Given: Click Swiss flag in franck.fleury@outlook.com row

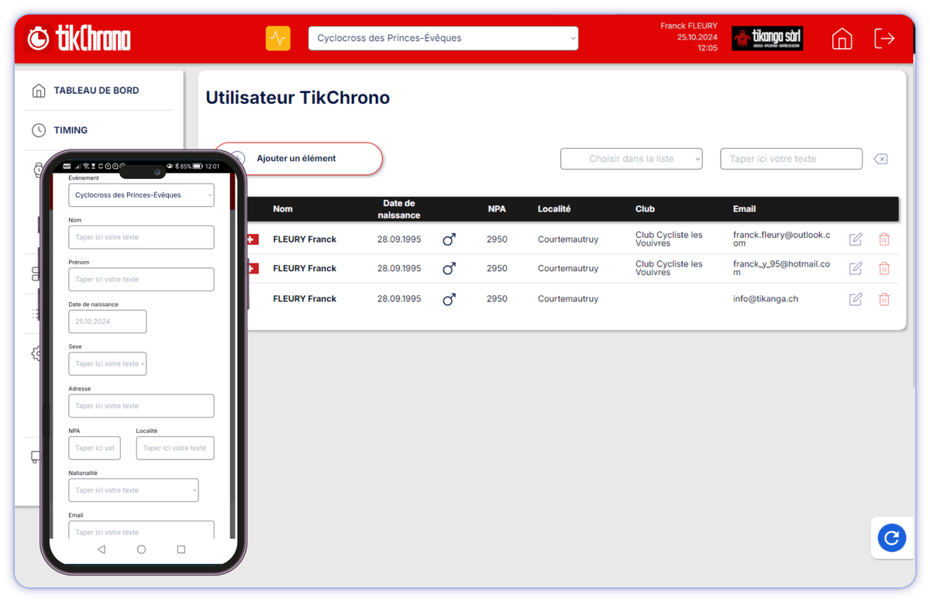Looking at the screenshot, I should pyautogui.click(x=253, y=239).
